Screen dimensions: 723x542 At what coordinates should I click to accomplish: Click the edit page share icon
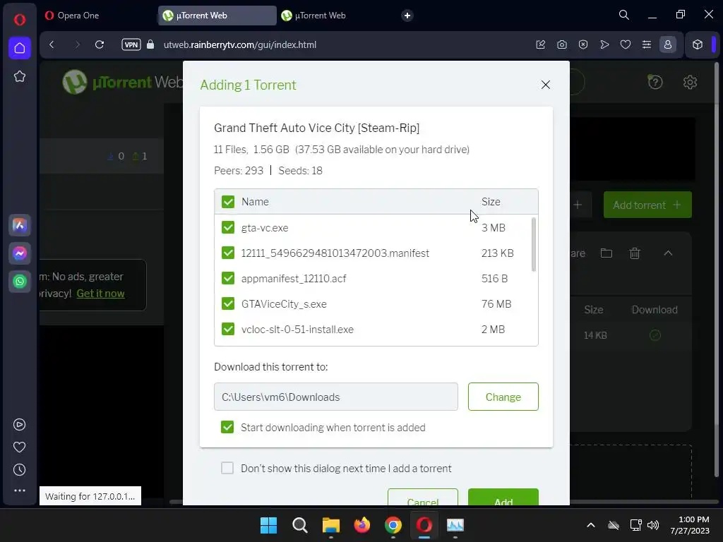pos(540,44)
